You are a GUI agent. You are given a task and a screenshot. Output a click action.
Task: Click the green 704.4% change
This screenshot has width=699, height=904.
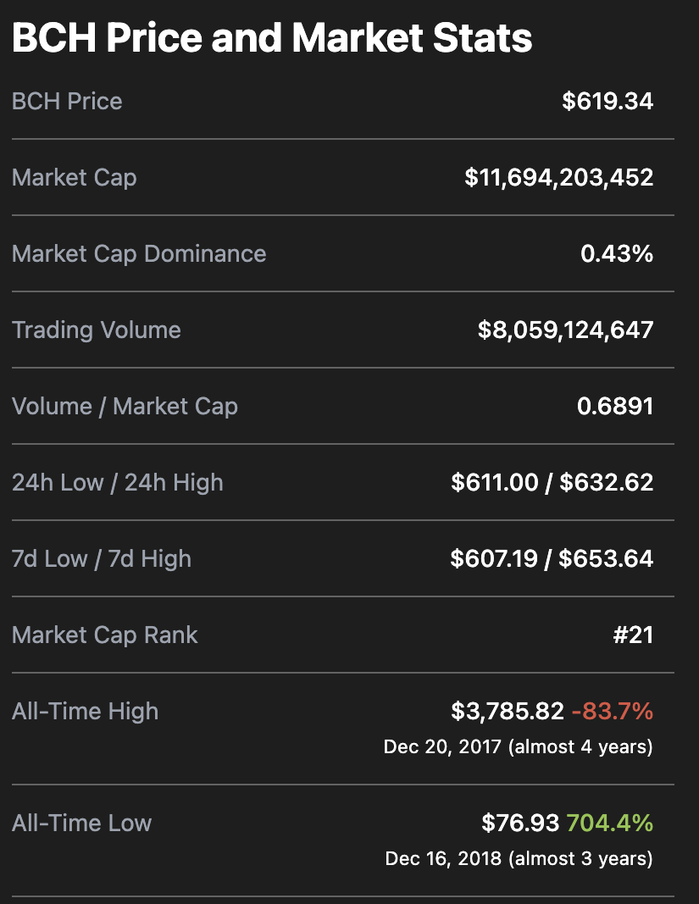tap(609, 823)
